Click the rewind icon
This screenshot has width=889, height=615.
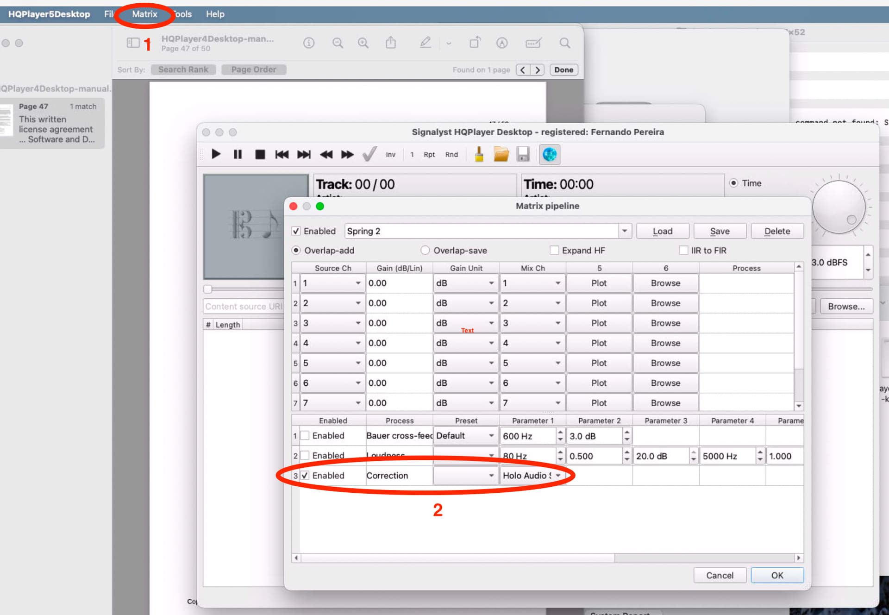326,154
